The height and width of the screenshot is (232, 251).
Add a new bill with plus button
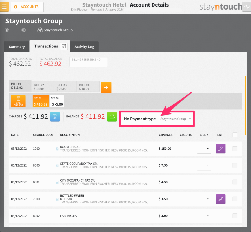tap(106, 87)
